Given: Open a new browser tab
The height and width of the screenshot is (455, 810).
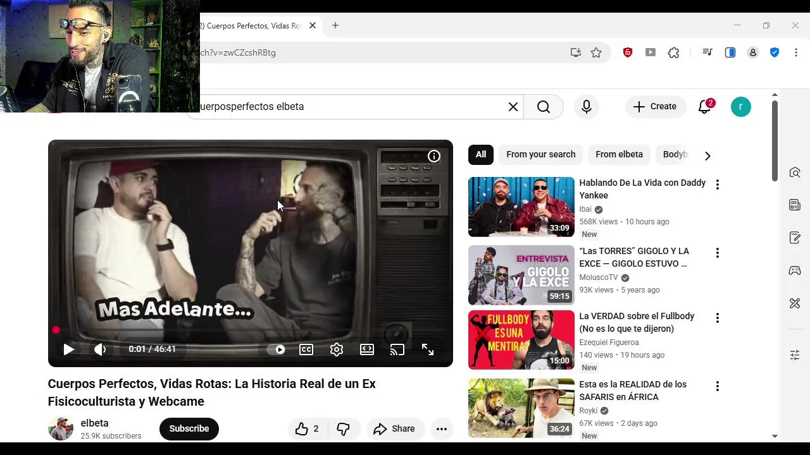Looking at the screenshot, I should [x=335, y=26].
